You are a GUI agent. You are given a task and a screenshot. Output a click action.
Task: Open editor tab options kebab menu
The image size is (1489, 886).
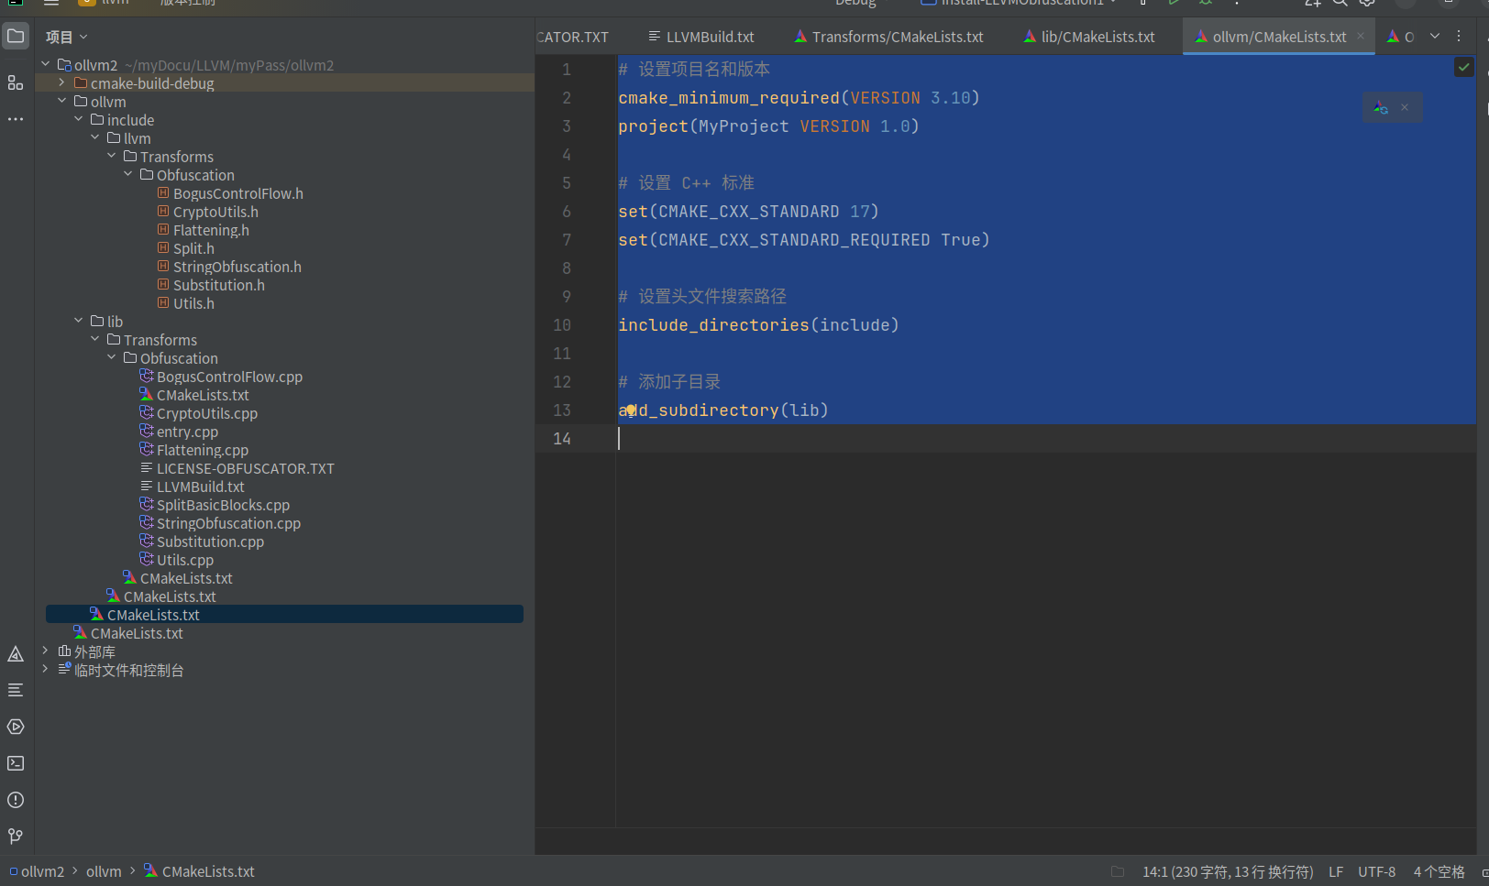(1459, 37)
